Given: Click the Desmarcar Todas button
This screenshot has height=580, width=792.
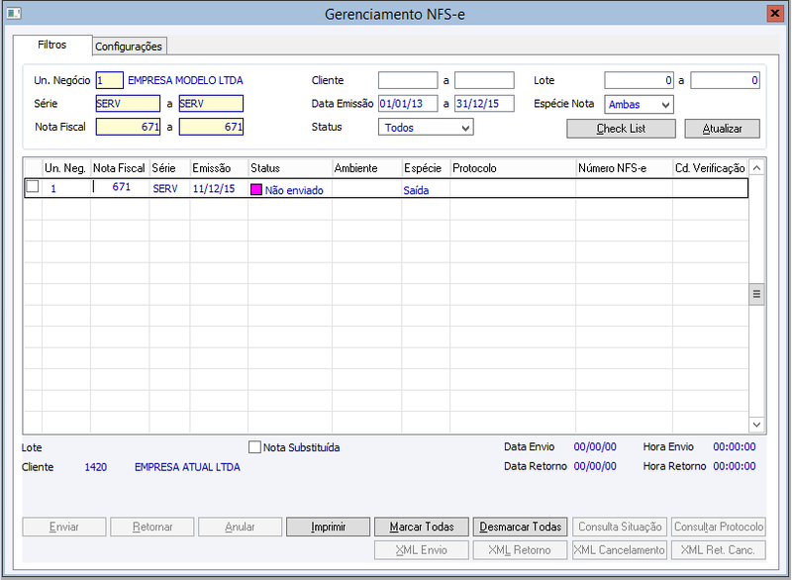Looking at the screenshot, I should click(x=521, y=527).
